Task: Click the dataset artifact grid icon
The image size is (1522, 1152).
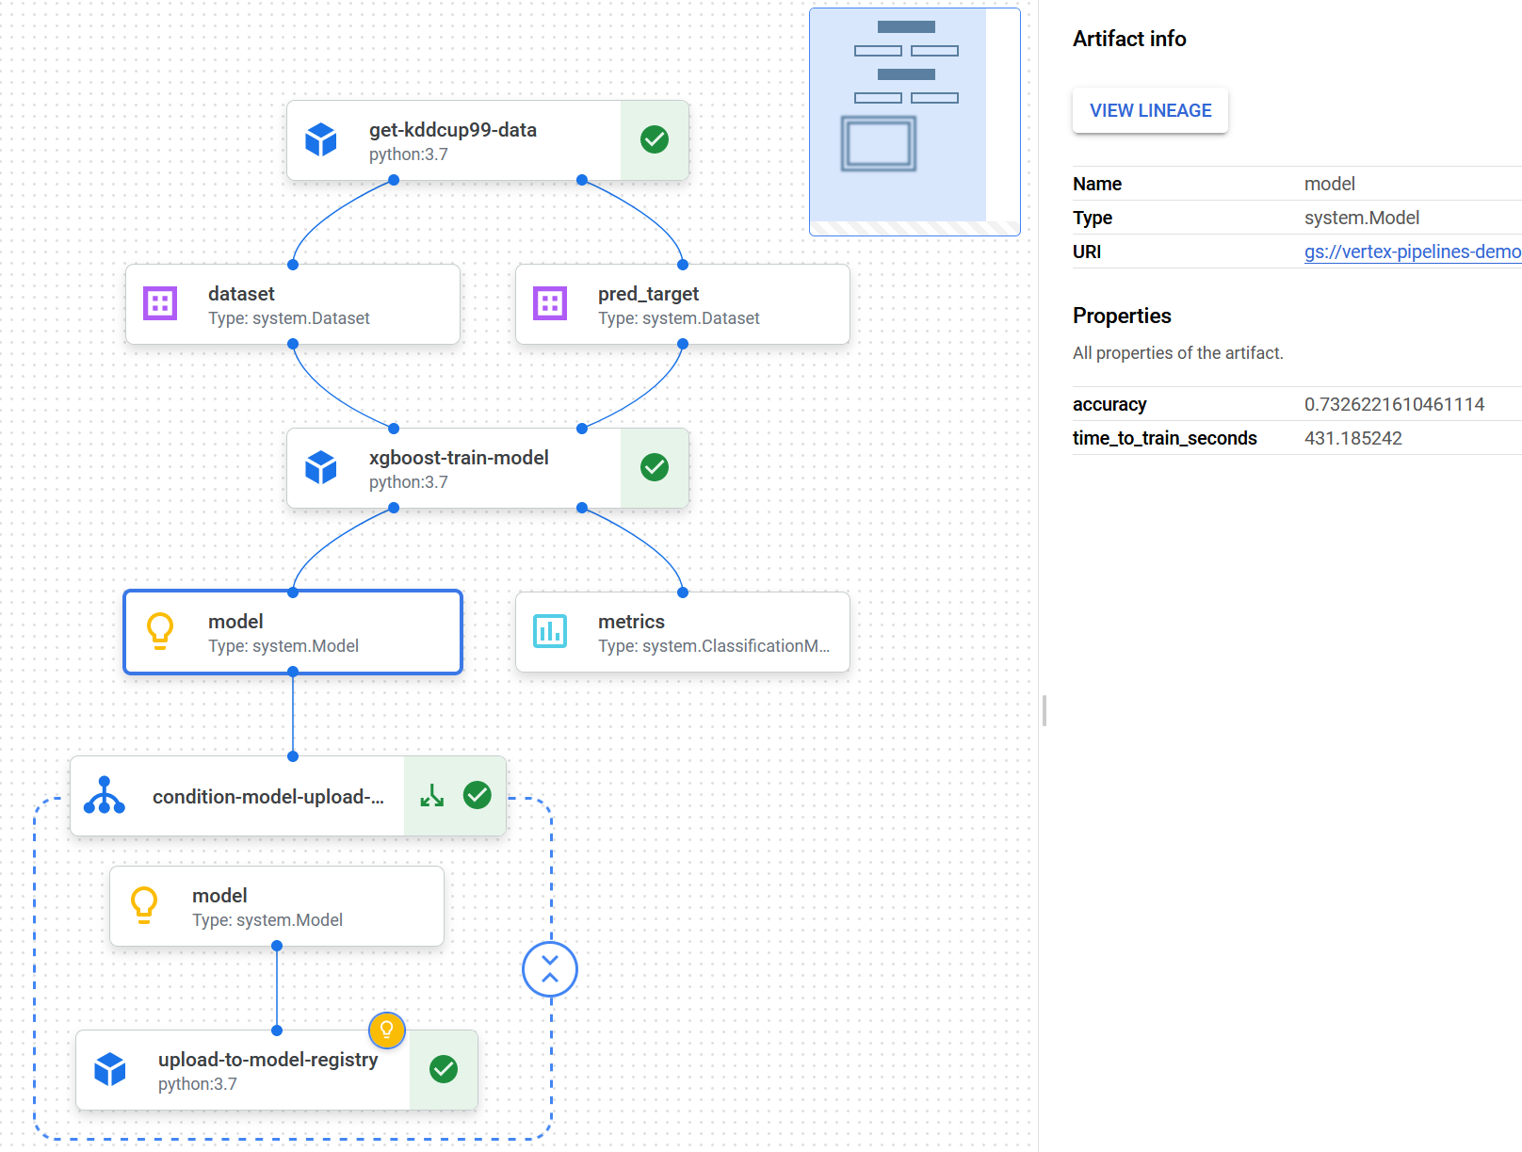Action: tap(160, 303)
